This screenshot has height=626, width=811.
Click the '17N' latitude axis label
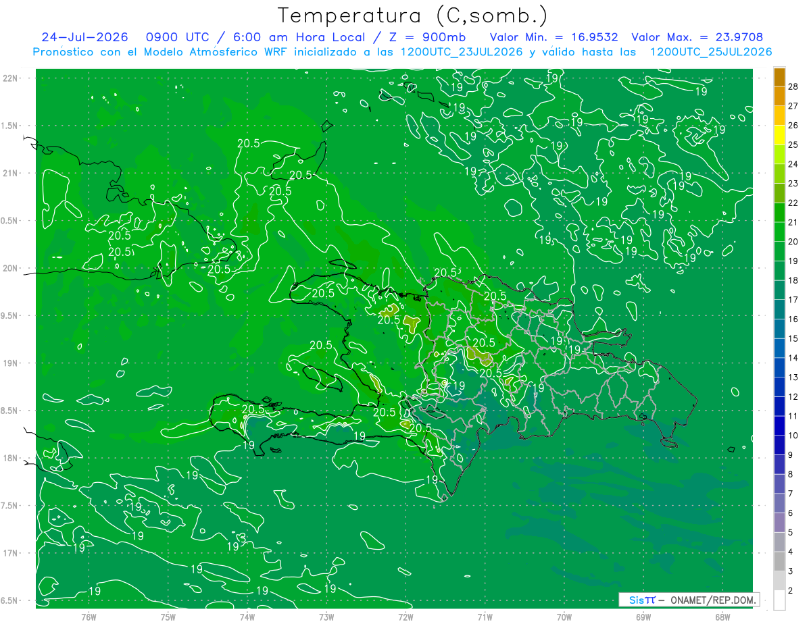point(10,554)
